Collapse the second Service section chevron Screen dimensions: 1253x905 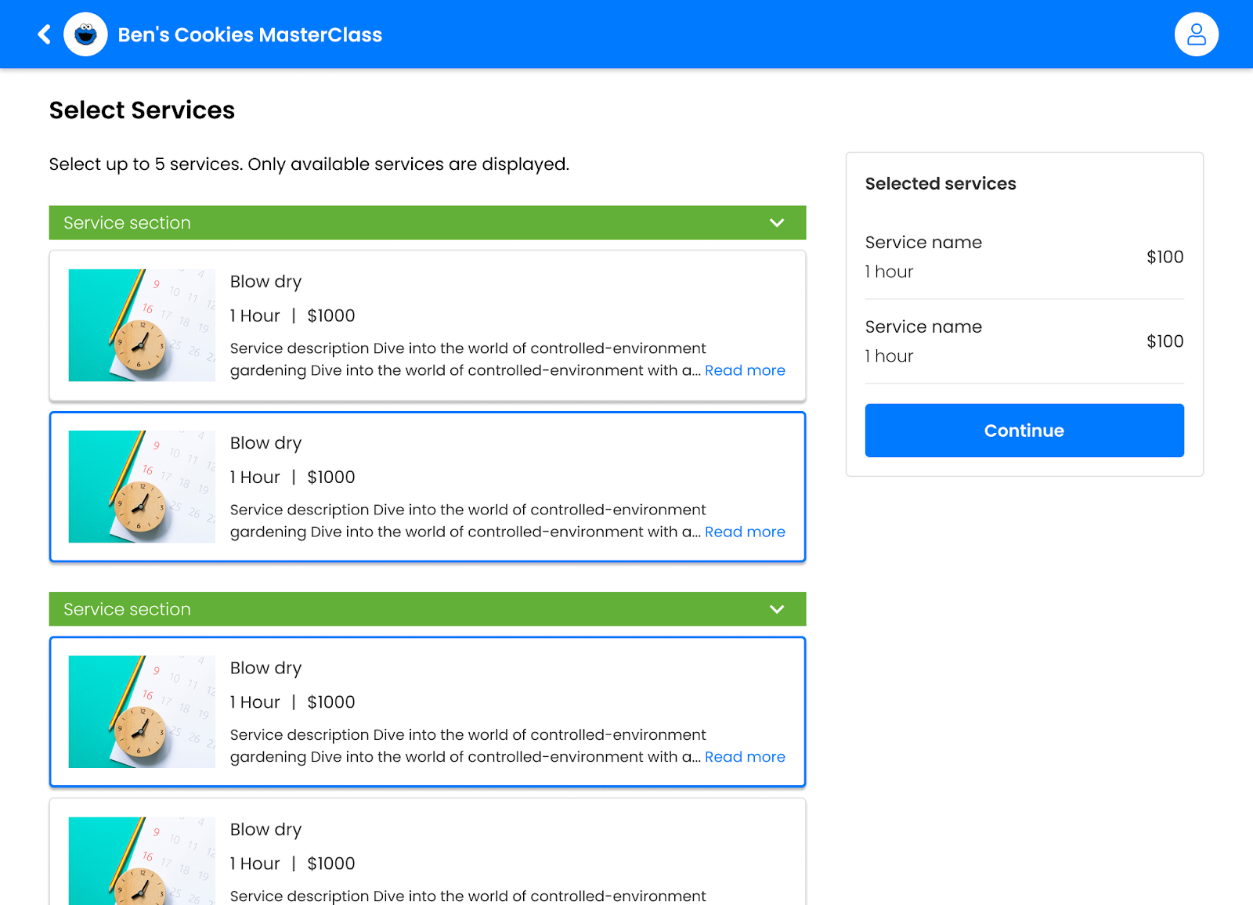(x=776, y=609)
